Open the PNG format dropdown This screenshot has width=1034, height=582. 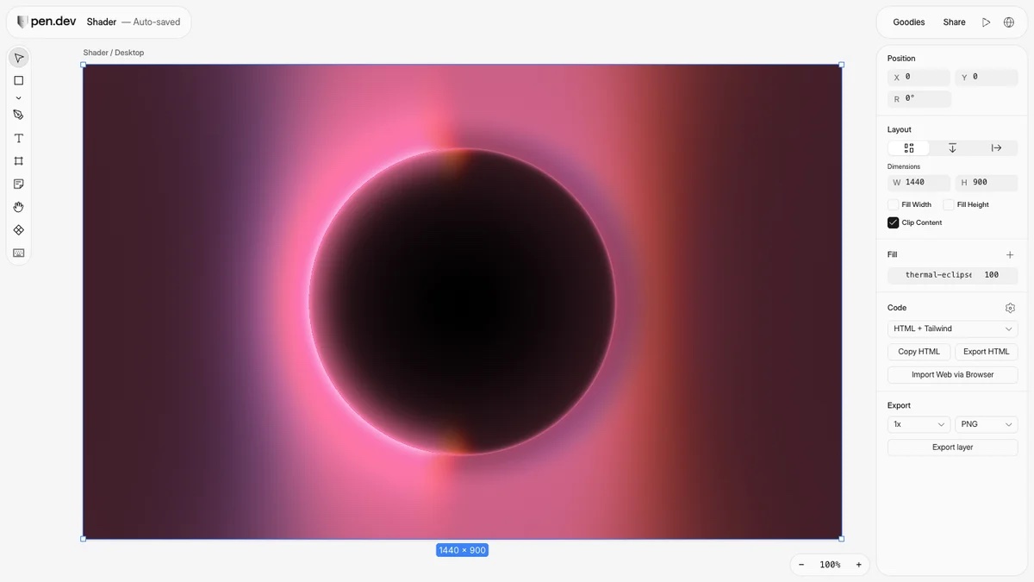click(987, 424)
